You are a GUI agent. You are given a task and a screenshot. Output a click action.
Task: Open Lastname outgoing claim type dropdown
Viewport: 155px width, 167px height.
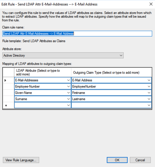(149, 99)
